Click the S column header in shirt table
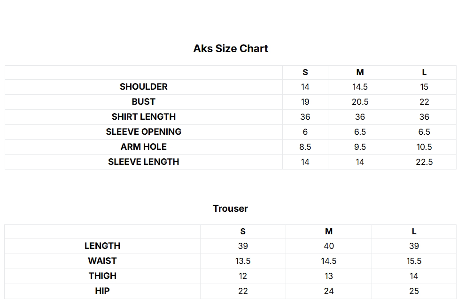 [305, 72]
